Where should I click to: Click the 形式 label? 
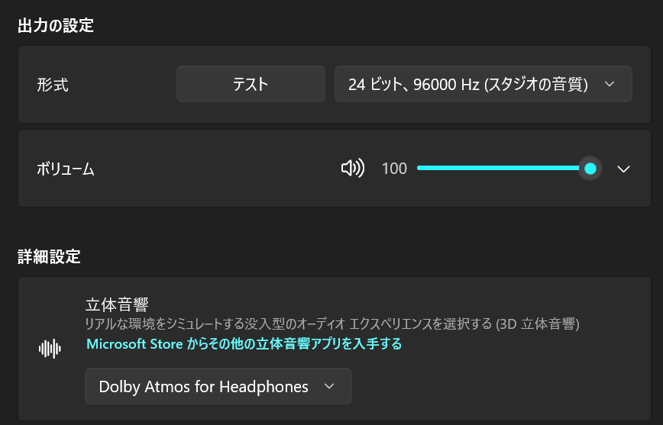[53, 85]
